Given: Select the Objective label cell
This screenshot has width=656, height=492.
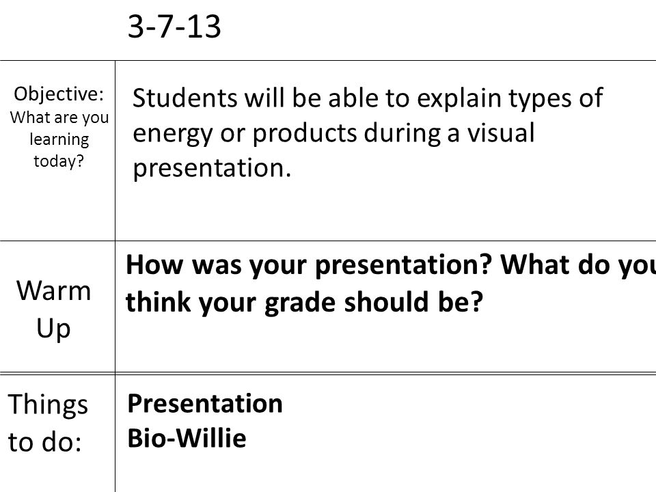Looking at the screenshot, I should (57, 150).
